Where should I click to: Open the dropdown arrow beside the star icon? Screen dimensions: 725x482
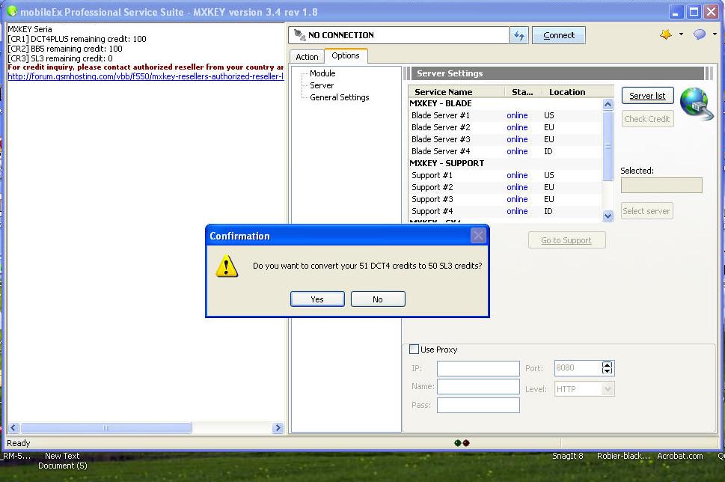point(681,34)
